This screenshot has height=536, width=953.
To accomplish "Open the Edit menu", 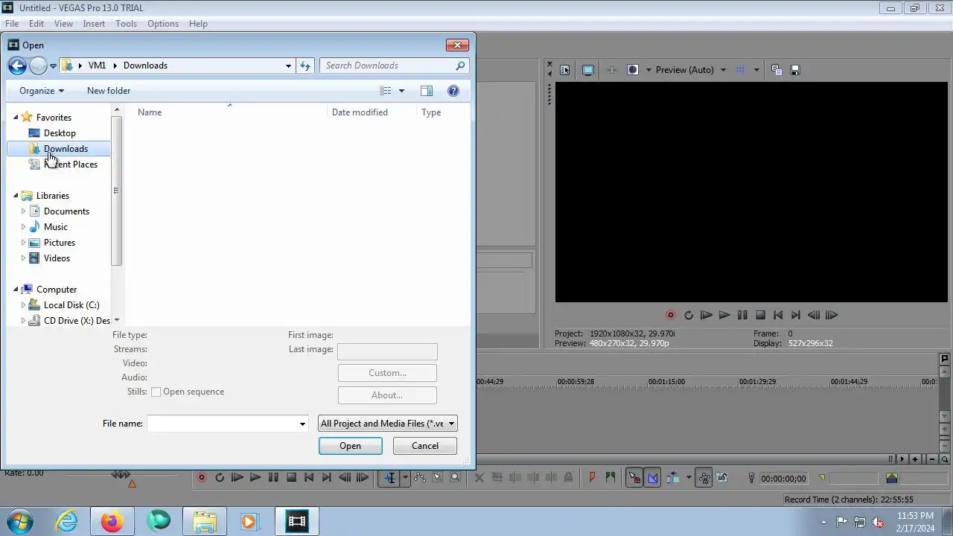I will coord(36,24).
